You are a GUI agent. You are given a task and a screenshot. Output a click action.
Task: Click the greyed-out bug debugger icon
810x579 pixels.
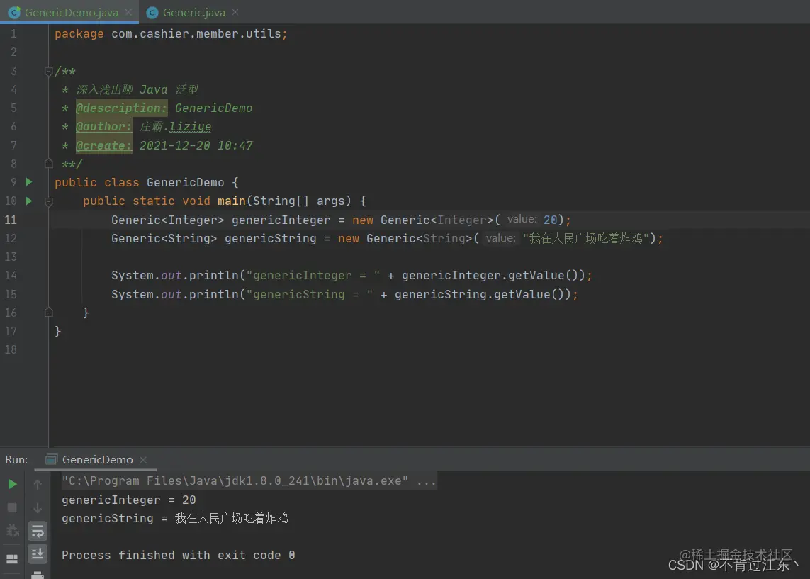point(12,530)
